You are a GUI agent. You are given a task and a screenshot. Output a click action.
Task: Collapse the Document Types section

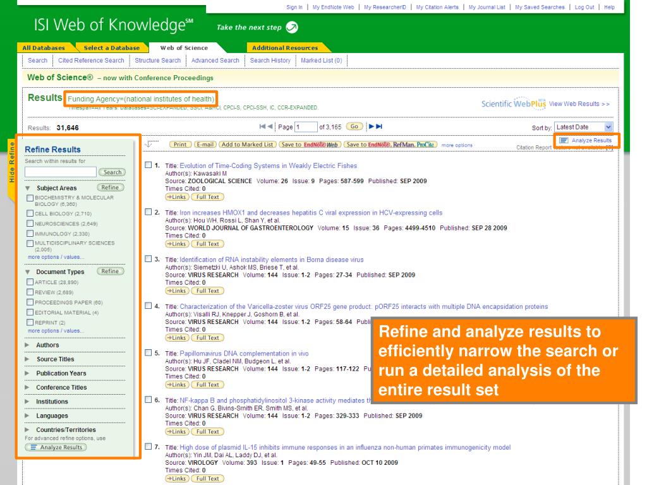28,272
